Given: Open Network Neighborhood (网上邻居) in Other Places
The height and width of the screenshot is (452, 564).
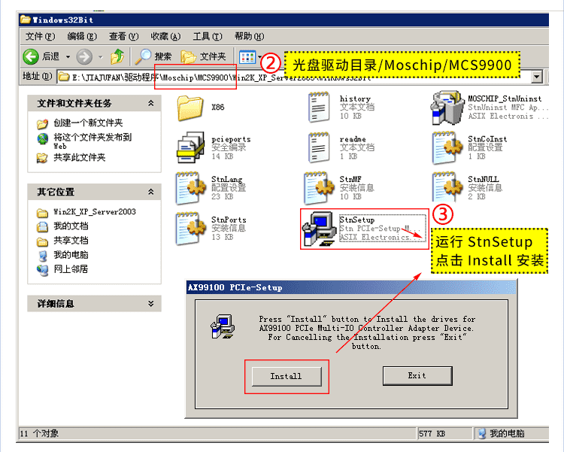Looking at the screenshot, I should (62, 269).
